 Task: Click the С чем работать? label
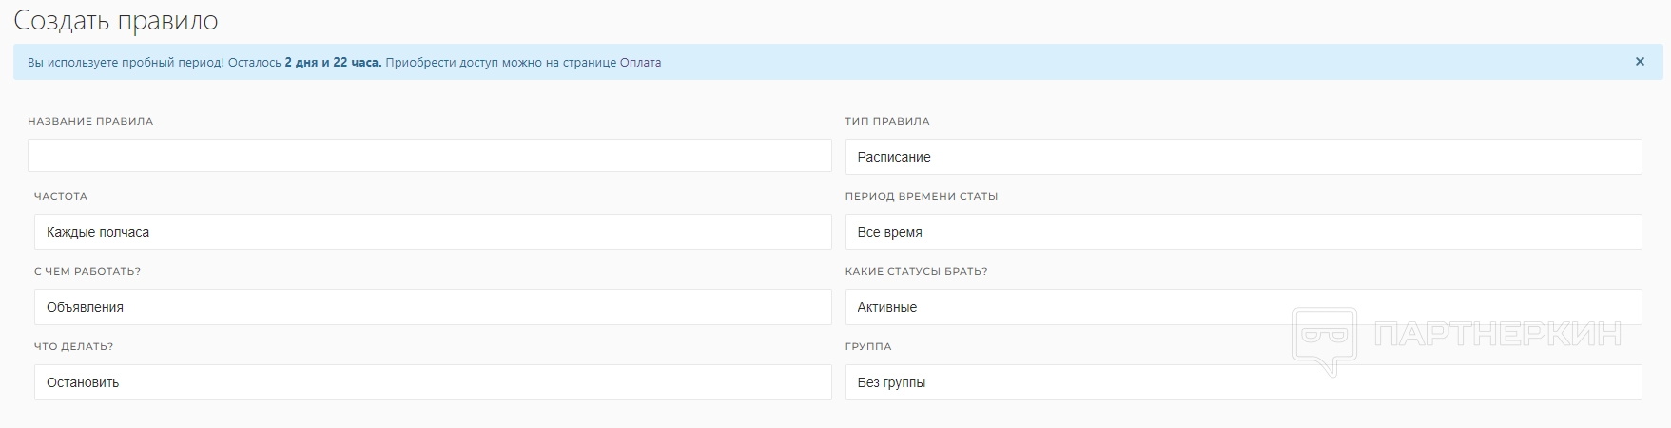click(87, 272)
